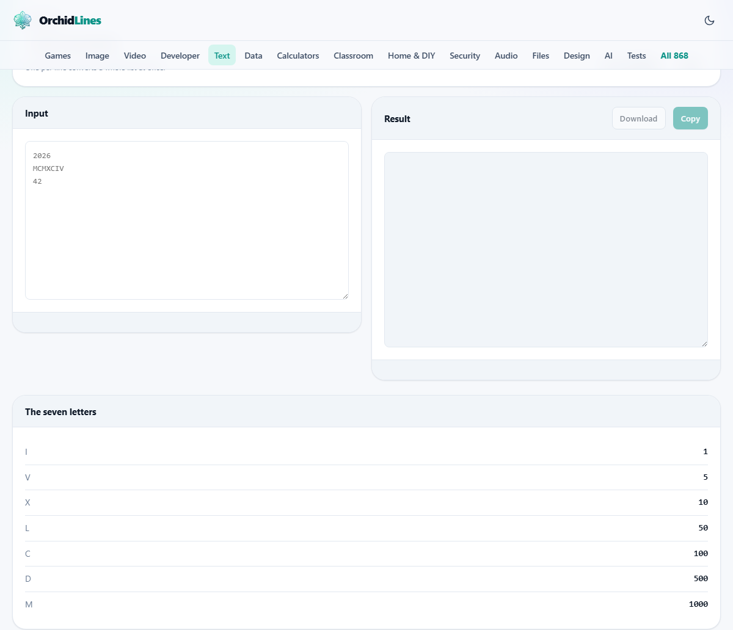Select the letter V row label

coord(27,477)
